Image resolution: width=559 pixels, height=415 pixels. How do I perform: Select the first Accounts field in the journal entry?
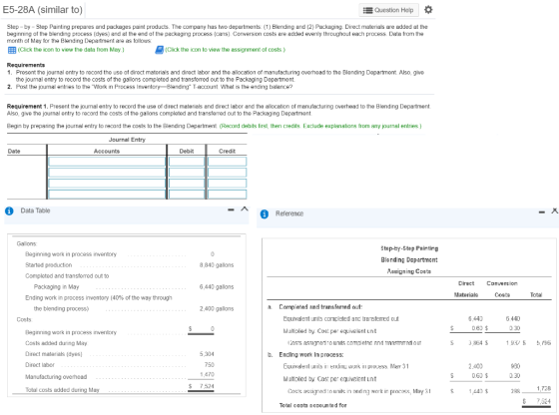107,162
